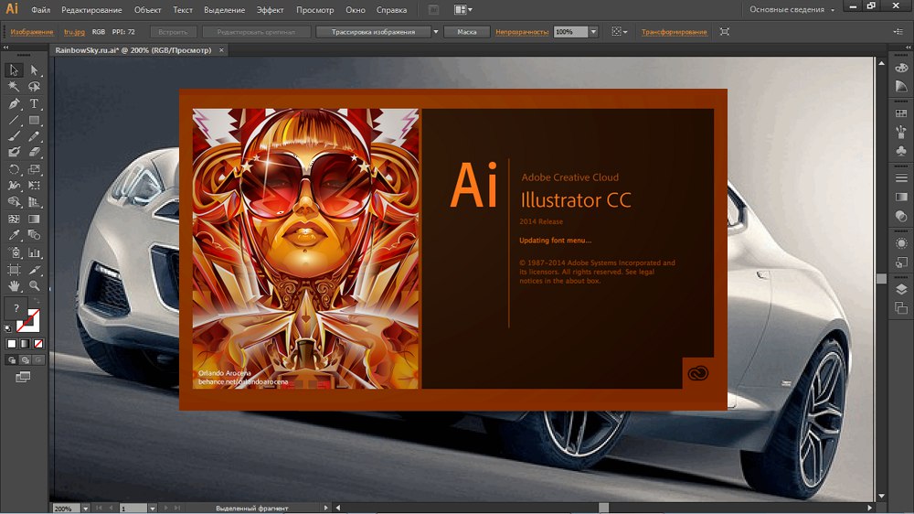The width and height of the screenshot is (914, 514).
Task: Select the Symbol Sprayer tool
Action: click(x=14, y=252)
